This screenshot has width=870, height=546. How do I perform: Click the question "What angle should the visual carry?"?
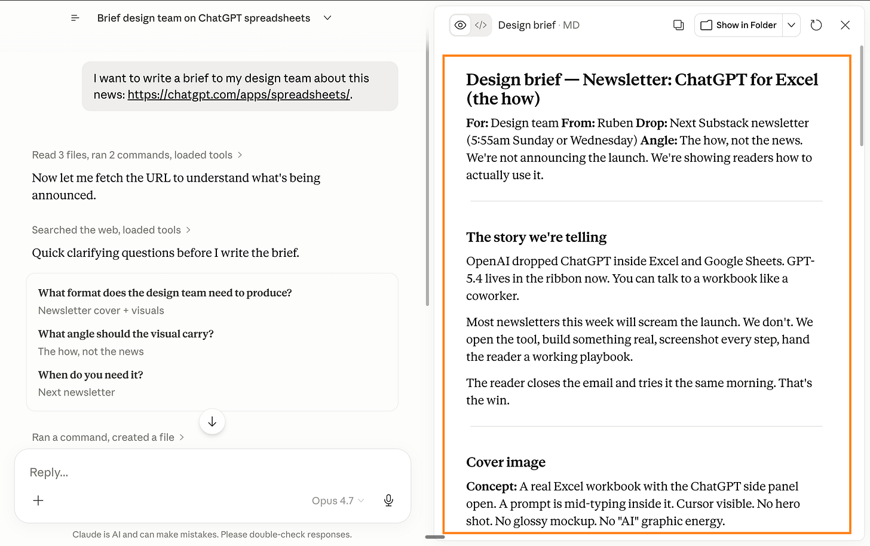pos(126,334)
